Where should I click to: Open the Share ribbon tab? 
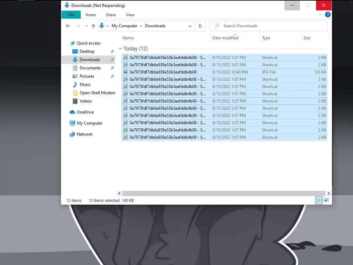(x=111, y=15)
